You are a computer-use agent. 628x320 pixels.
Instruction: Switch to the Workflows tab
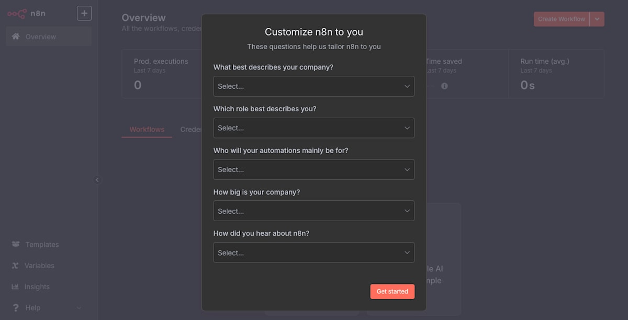click(147, 129)
